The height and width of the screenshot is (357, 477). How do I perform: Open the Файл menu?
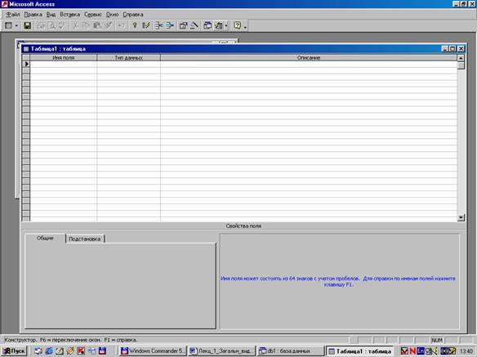[13, 15]
